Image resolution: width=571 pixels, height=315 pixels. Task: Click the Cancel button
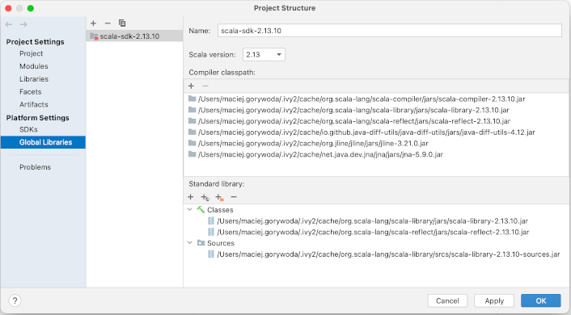click(447, 300)
